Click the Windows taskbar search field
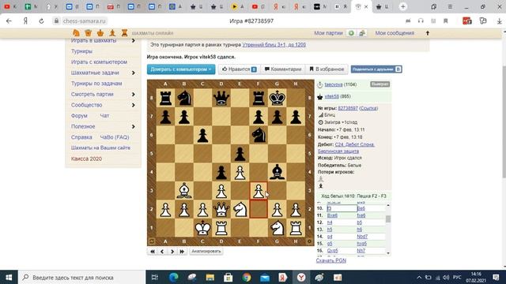The width and height of the screenshot is (506, 284). tap(81, 277)
